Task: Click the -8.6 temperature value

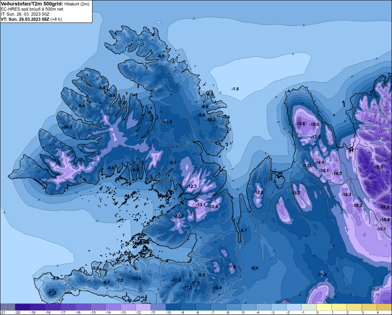Action: 205,106
